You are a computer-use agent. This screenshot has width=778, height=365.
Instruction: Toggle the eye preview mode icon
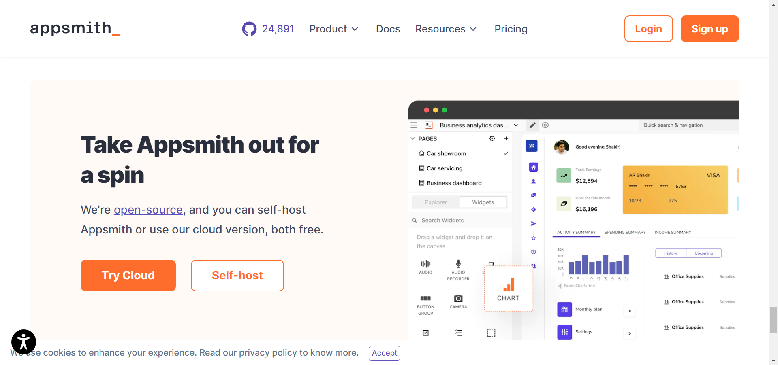coord(545,125)
